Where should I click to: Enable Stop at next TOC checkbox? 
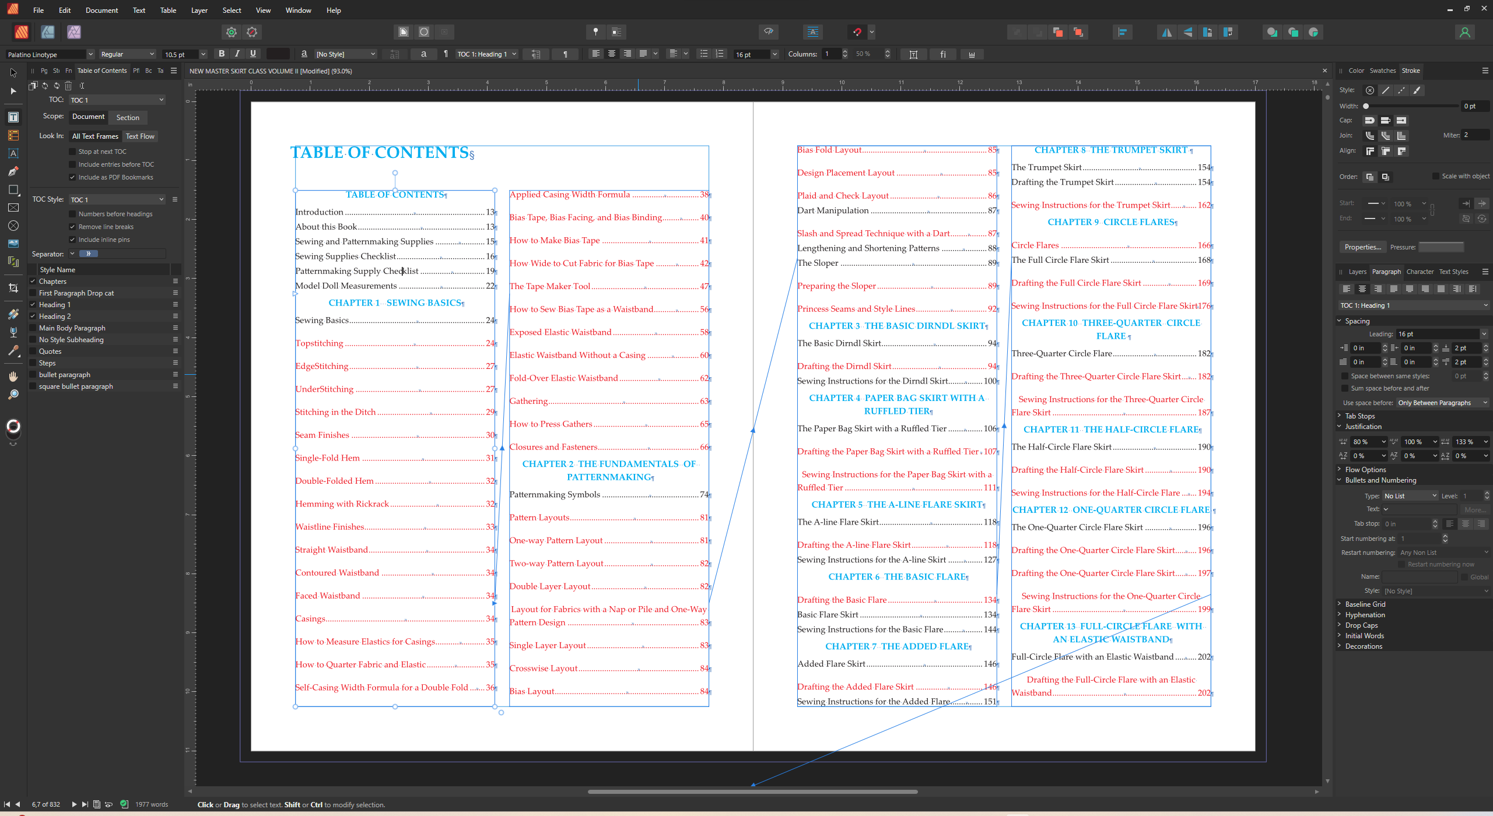72,152
